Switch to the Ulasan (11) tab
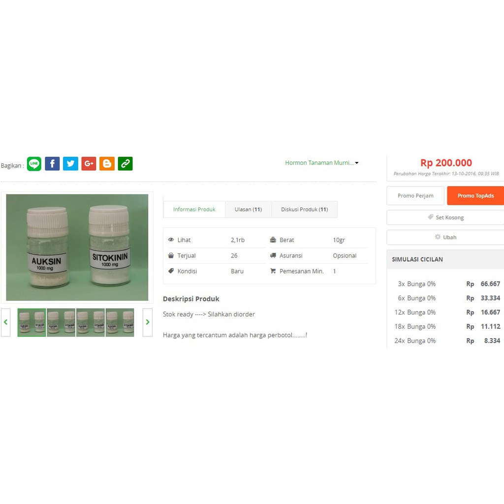The image size is (504, 504). (x=248, y=209)
